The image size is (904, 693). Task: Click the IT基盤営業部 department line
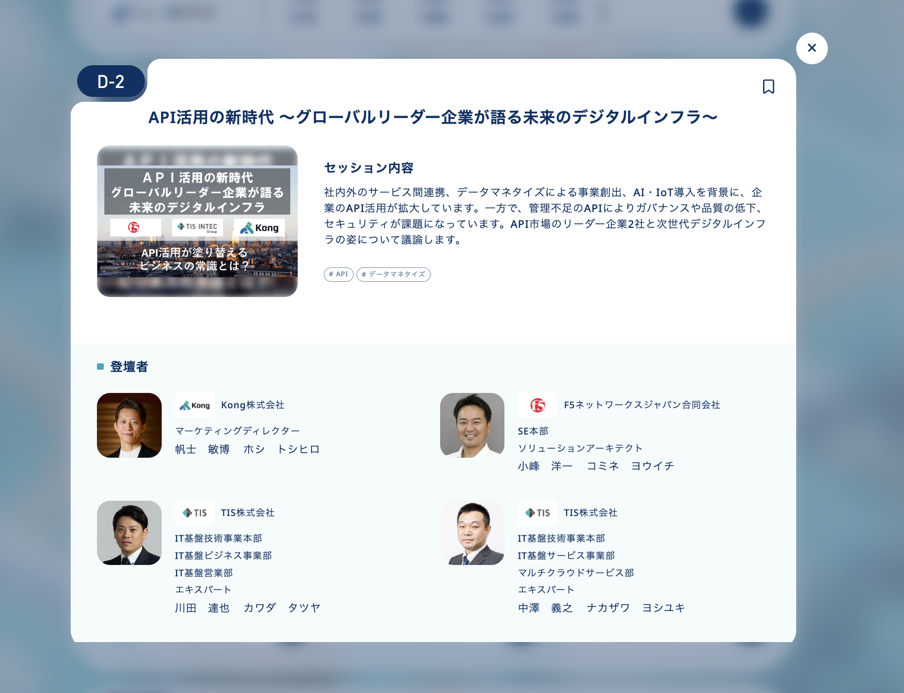[204, 573]
